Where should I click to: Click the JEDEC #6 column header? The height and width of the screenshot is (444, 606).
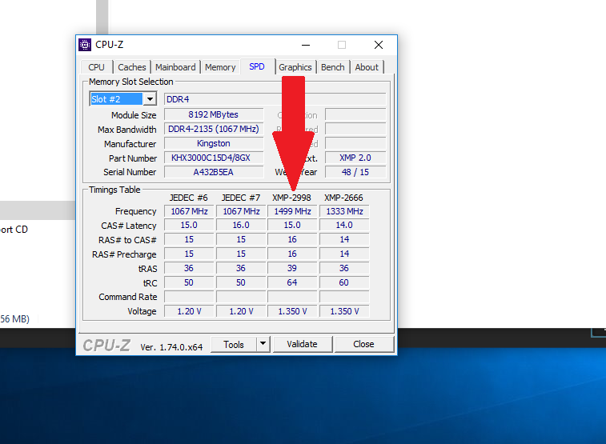click(x=189, y=198)
